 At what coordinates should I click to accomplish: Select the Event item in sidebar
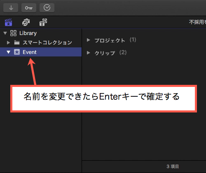[x=41, y=52]
